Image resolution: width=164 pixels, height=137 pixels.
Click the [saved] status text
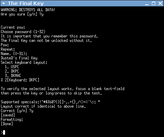(8, 115)
